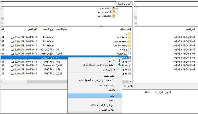Click the wp-content folder icon in remote tree
This screenshot has width=198, height=114.
[x=114, y=12]
